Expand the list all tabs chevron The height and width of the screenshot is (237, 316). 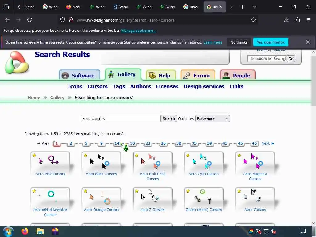255,7
